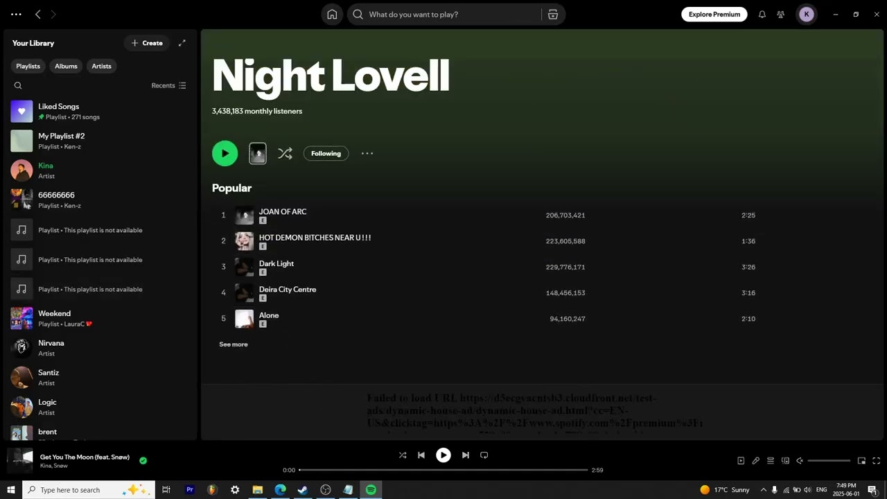887x499 pixels.
Task: Open OBS Studio from the taskbar
Action: 326,490
